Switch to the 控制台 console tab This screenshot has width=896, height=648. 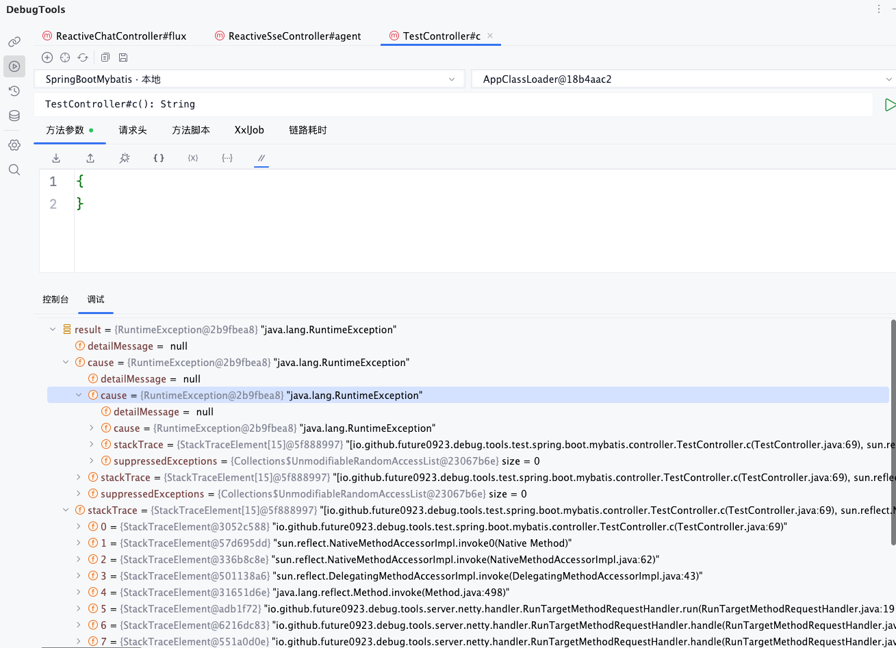tap(55, 299)
